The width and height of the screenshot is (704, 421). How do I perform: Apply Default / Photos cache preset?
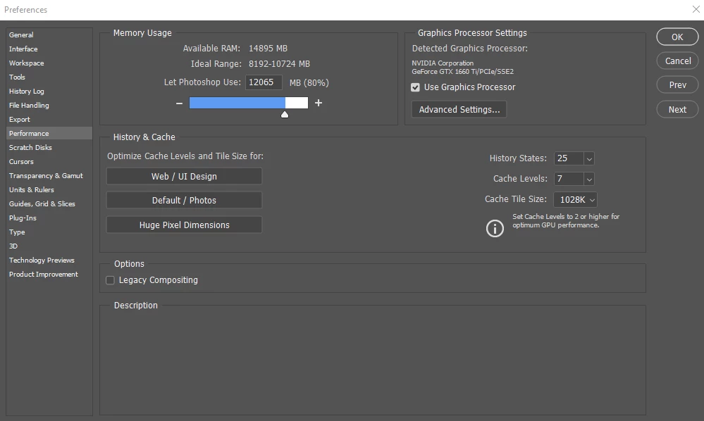click(x=184, y=201)
